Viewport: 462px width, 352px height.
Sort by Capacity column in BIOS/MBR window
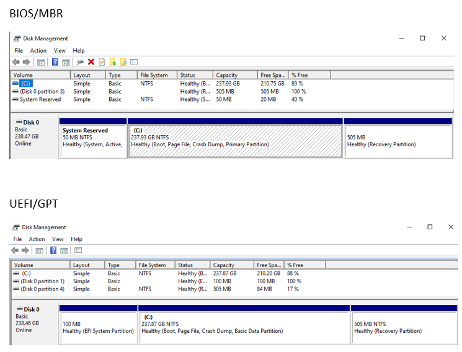pos(227,75)
